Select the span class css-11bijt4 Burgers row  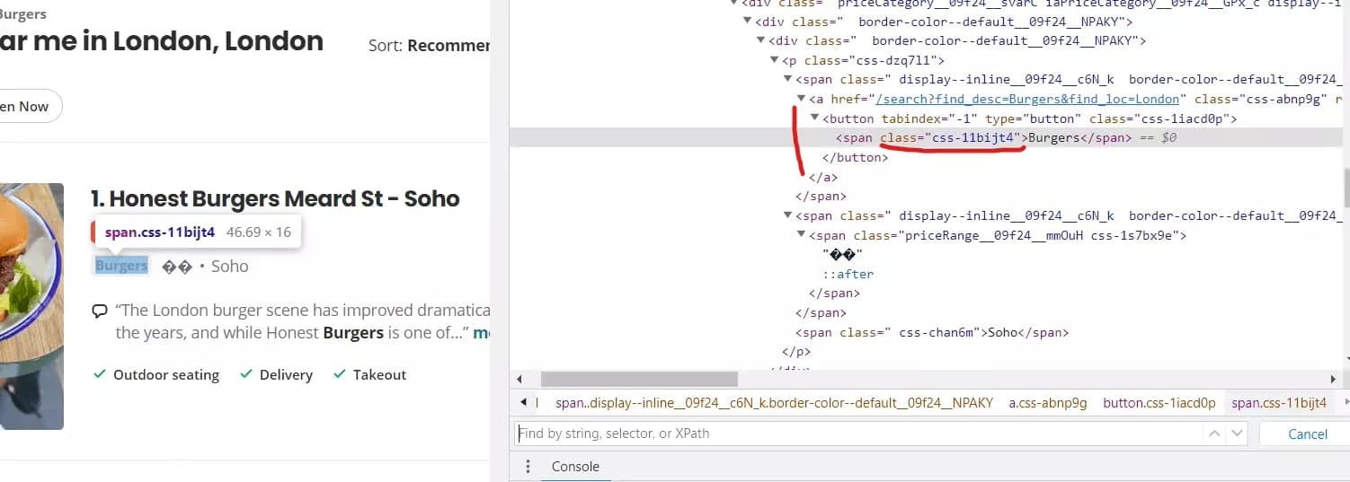926,137
